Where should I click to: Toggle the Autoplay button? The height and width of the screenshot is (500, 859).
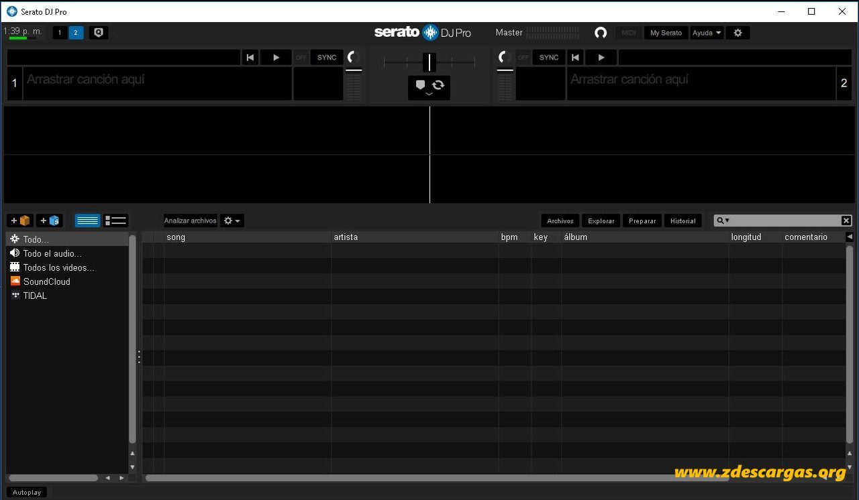coord(27,493)
